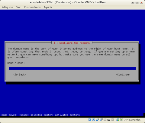The image size is (145, 123).
Task: Focus the Domain name input field
Action: [72, 68]
